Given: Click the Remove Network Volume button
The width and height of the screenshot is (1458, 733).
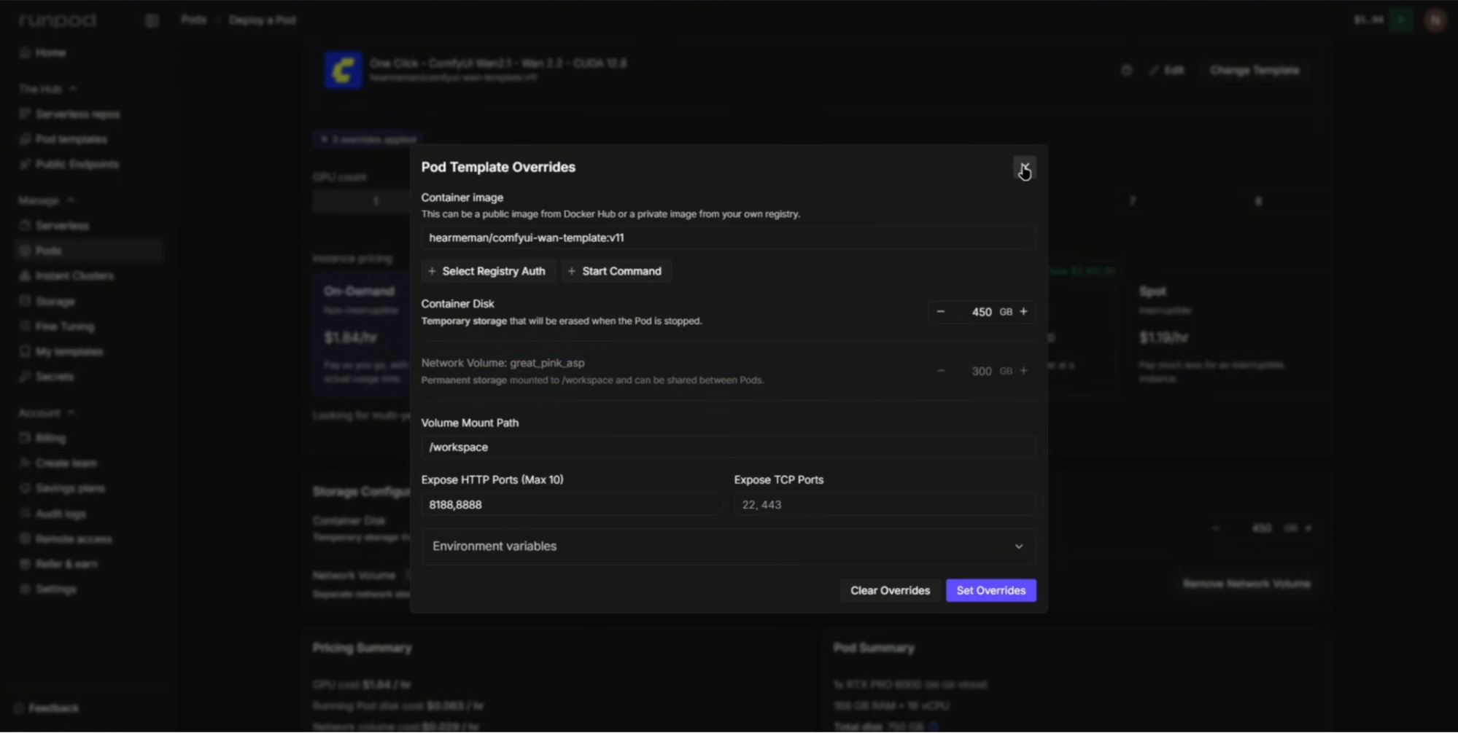Looking at the screenshot, I should coord(1246,584).
